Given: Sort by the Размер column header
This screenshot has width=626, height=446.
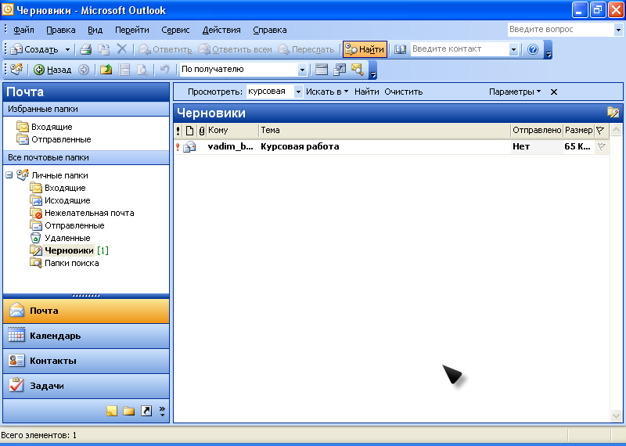Looking at the screenshot, I should click(578, 130).
